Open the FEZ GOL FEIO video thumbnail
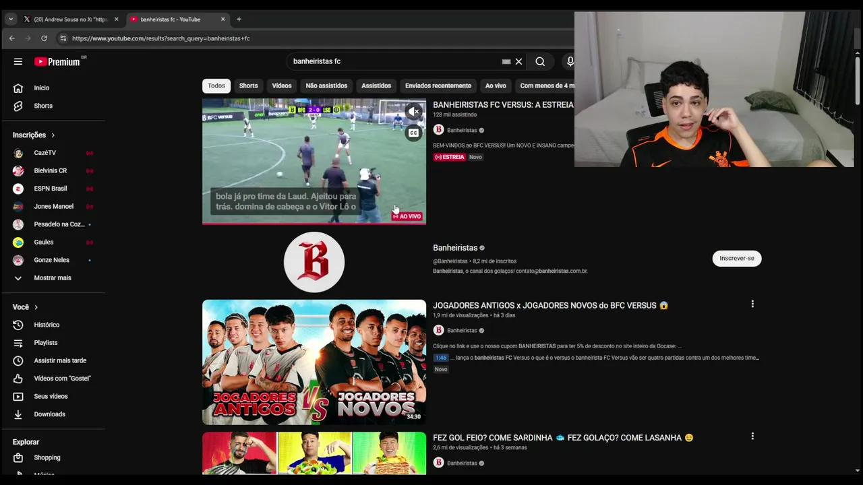863x485 pixels. pos(314,453)
